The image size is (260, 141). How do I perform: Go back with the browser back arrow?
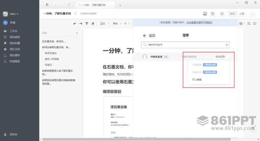tap(56, 4)
